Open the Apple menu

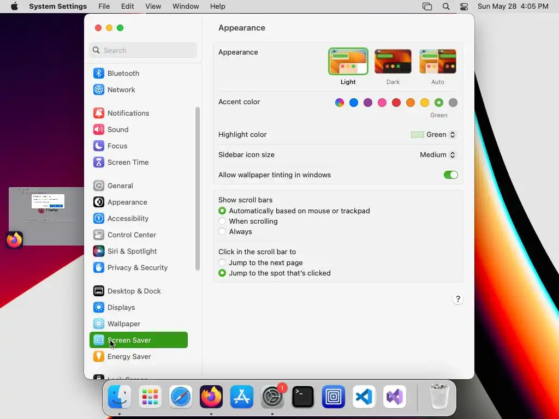tap(14, 7)
